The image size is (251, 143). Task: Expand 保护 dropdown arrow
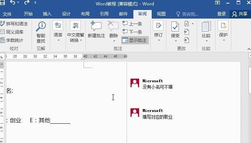pyautogui.click(x=224, y=40)
